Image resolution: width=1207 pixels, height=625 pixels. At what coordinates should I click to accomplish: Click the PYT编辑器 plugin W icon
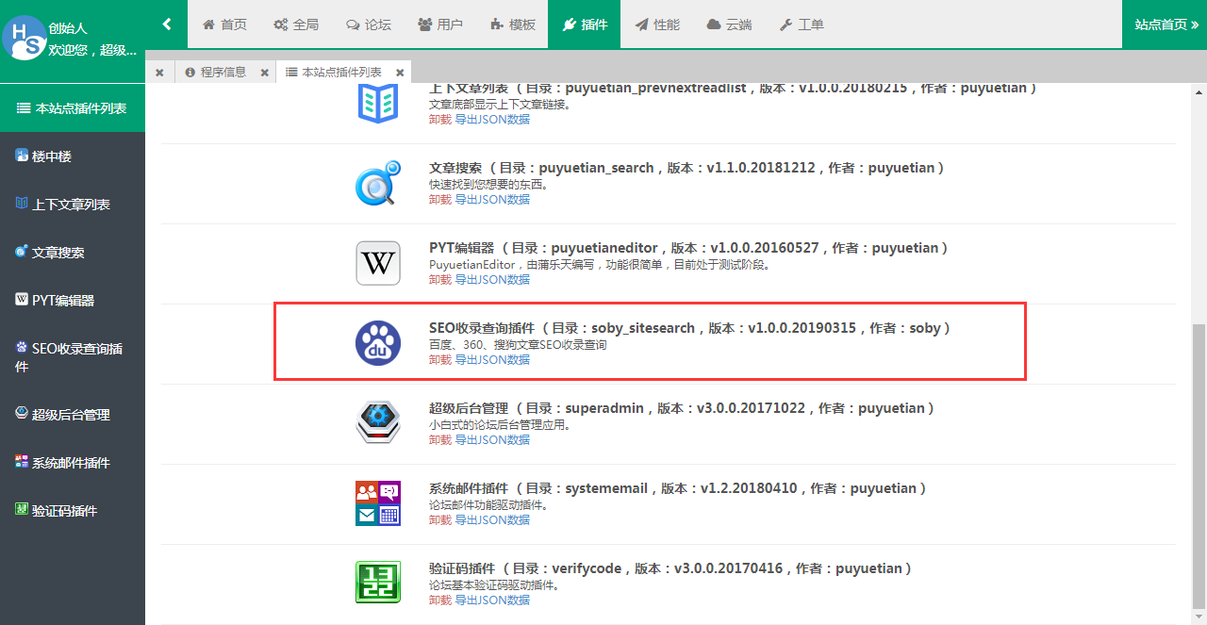pos(378,264)
